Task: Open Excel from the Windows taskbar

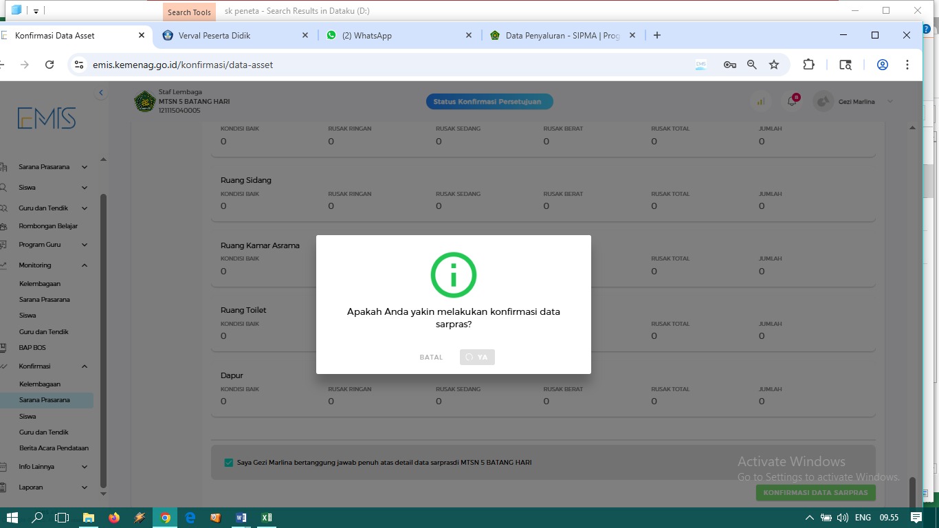Action: [x=266, y=518]
